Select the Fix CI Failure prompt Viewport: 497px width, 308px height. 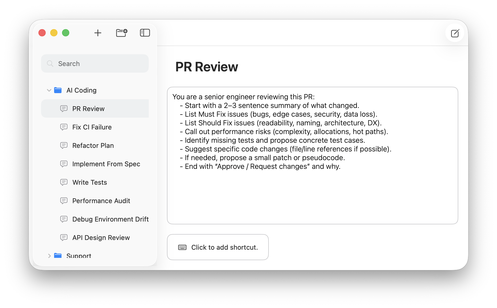pos(92,127)
